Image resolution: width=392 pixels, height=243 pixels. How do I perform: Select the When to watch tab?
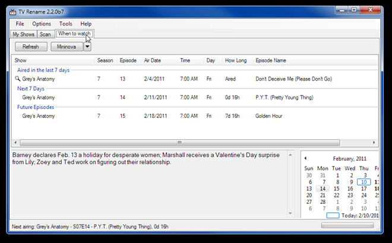pos(74,33)
